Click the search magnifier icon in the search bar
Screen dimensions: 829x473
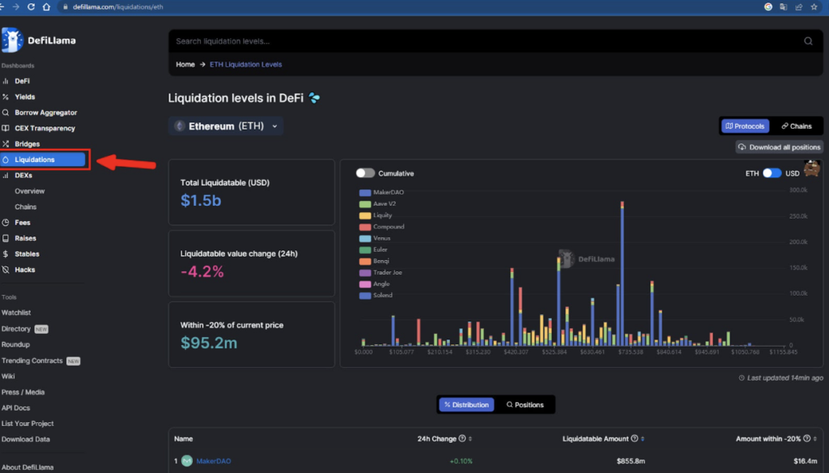click(809, 41)
